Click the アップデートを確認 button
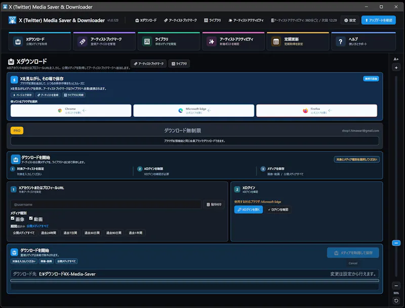Image resolution: width=405 pixels, height=308 pixels. point(379,20)
